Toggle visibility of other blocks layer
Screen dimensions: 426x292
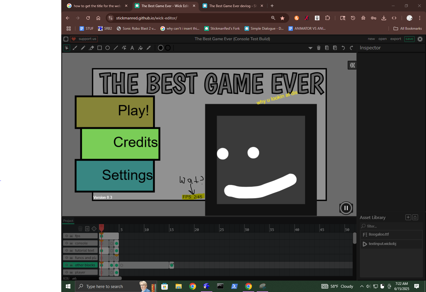[x=67, y=265]
